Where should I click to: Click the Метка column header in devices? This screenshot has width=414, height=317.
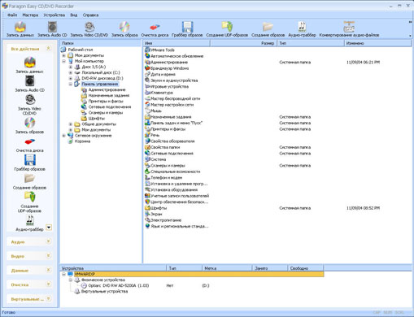click(x=227, y=268)
